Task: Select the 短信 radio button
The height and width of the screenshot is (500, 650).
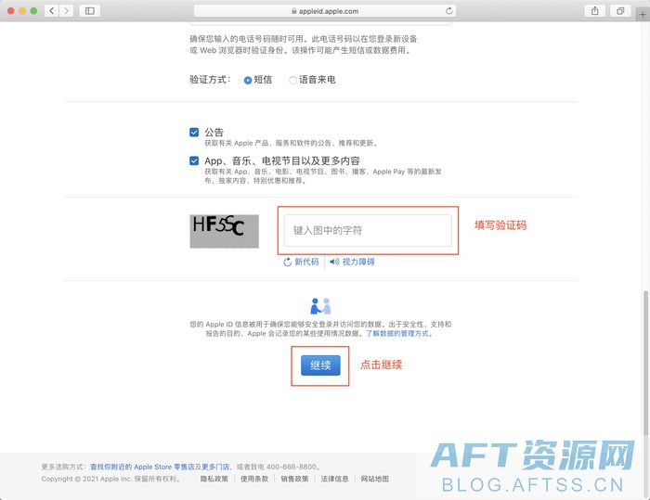Action: (248, 81)
